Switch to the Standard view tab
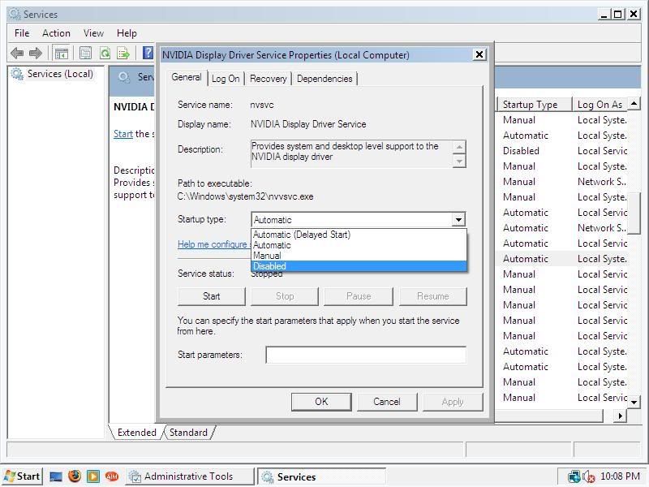 pos(188,433)
